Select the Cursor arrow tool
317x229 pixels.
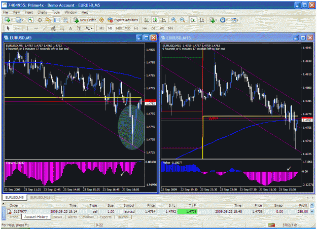tap(8, 28)
